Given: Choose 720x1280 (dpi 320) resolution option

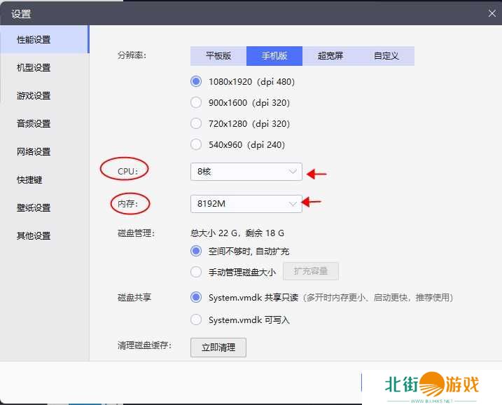Looking at the screenshot, I should tap(197, 123).
